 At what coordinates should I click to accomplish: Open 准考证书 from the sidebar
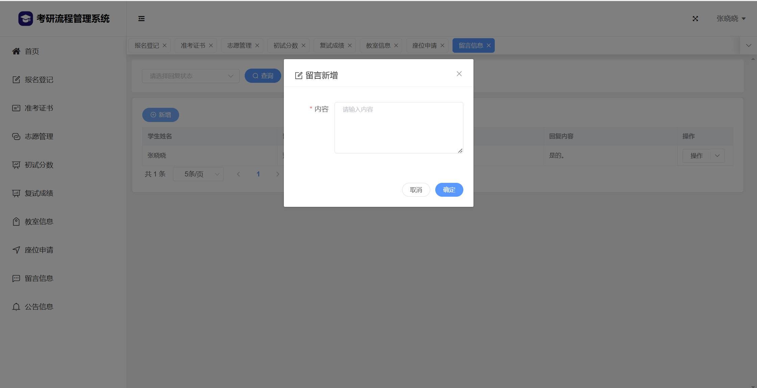[39, 108]
